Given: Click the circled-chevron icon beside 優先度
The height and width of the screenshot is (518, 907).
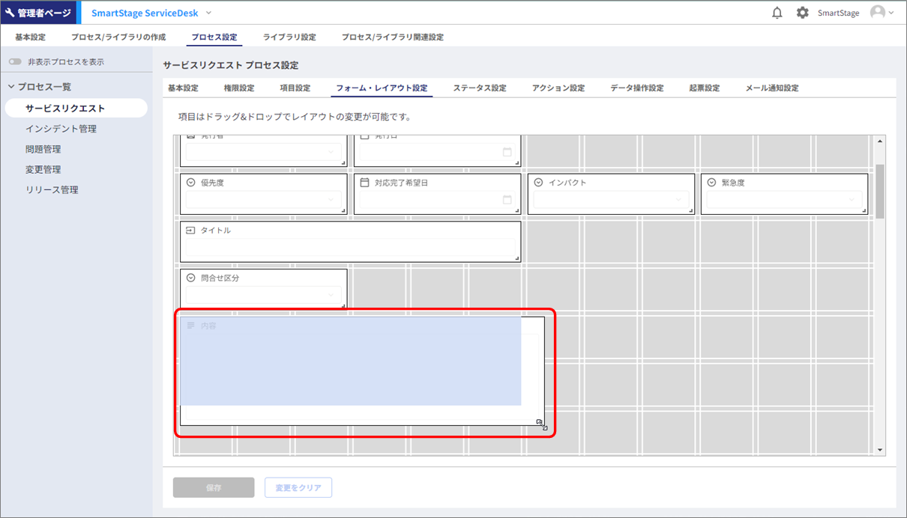Looking at the screenshot, I should pos(190,183).
